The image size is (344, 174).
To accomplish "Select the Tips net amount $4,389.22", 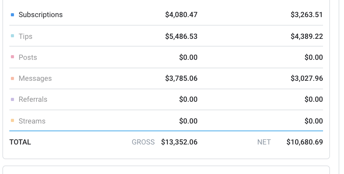I will (x=306, y=37).
